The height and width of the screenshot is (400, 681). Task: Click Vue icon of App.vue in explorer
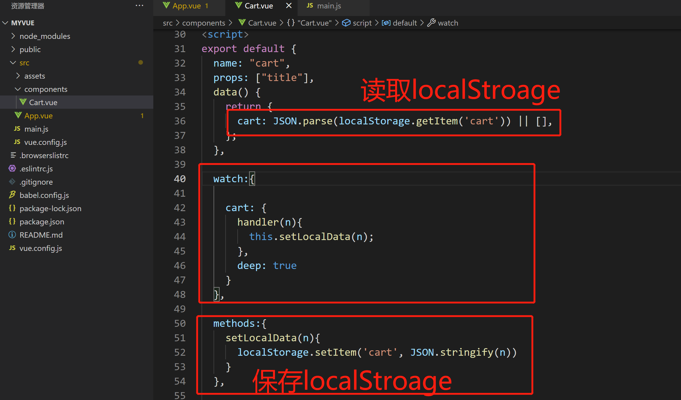click(x=18, y=115)
